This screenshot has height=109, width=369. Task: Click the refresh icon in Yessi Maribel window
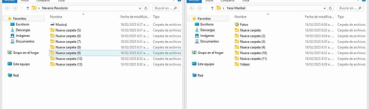(x=330, y=8)
